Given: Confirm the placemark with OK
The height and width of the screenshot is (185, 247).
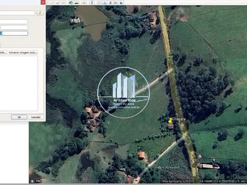Looking at the screenshot, I should pyautogui.click(x=19, y=117).
